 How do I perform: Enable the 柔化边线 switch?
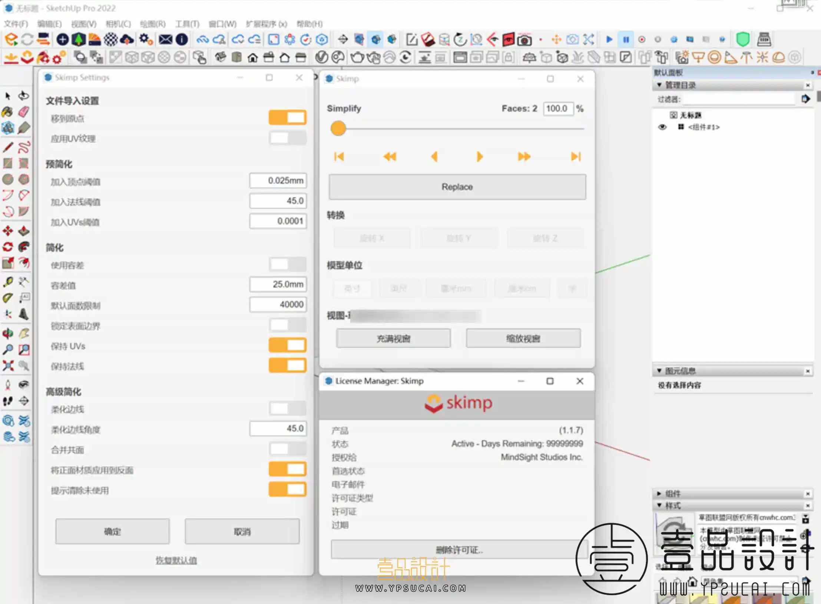pyautogui.click(x=288, y=408)
